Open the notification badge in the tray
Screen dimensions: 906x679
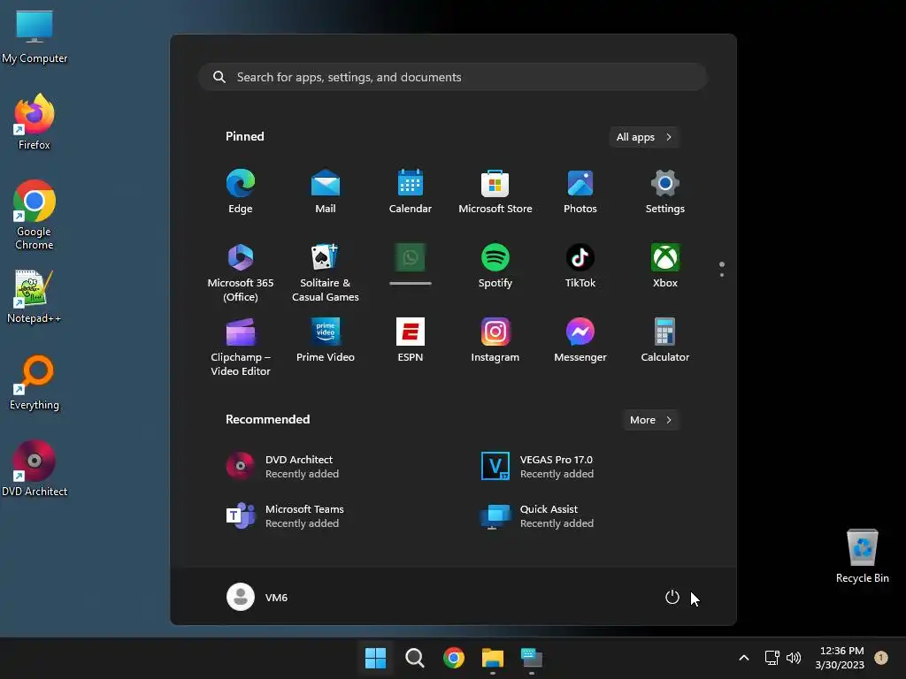coord(881,658)
